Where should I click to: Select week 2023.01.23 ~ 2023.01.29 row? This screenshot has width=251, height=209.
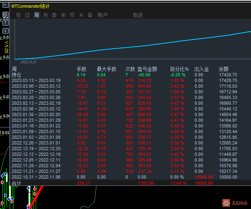click(124, 120)
